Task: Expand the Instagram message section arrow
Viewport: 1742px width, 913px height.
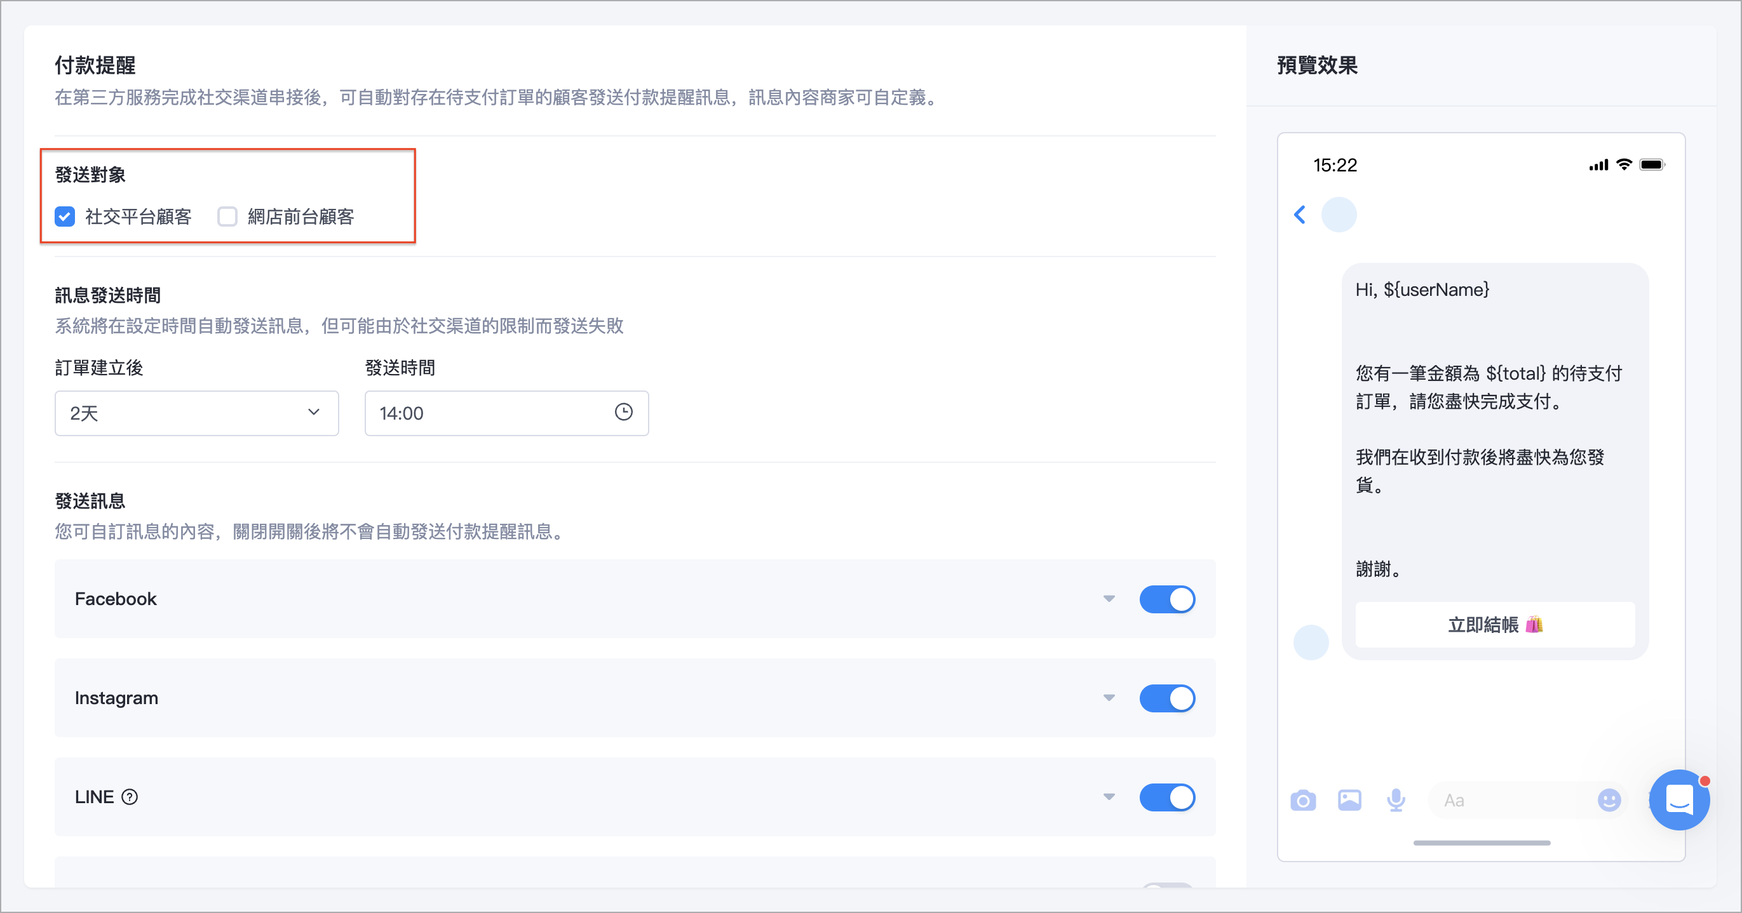Action: coord(1109,698)
